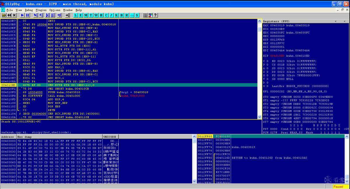This screenshot has height=189, width=350.
Task: Run the program with play icon
Action: point(22,15)
